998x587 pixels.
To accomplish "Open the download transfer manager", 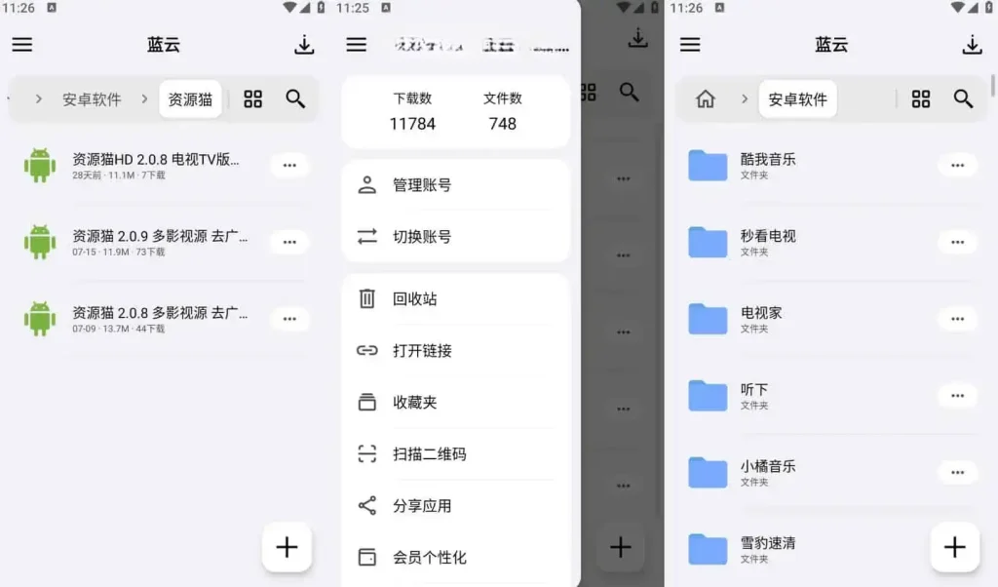I will click(304, 44).
